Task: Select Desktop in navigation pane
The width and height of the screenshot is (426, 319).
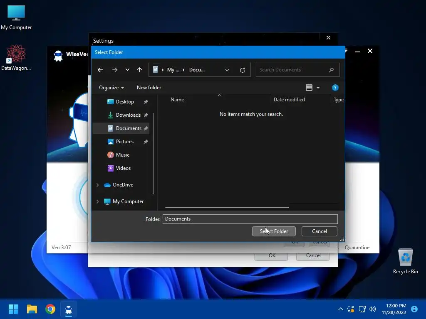Action: (125, 102)
